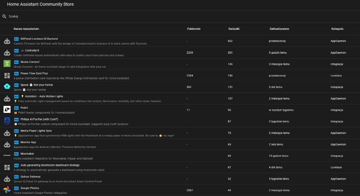Open NSPanel Lovelace UI Backend repository
Screen dimensions: 360x196
(39, 39)
